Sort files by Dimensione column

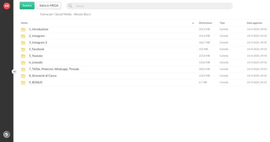tap(206, 23)
